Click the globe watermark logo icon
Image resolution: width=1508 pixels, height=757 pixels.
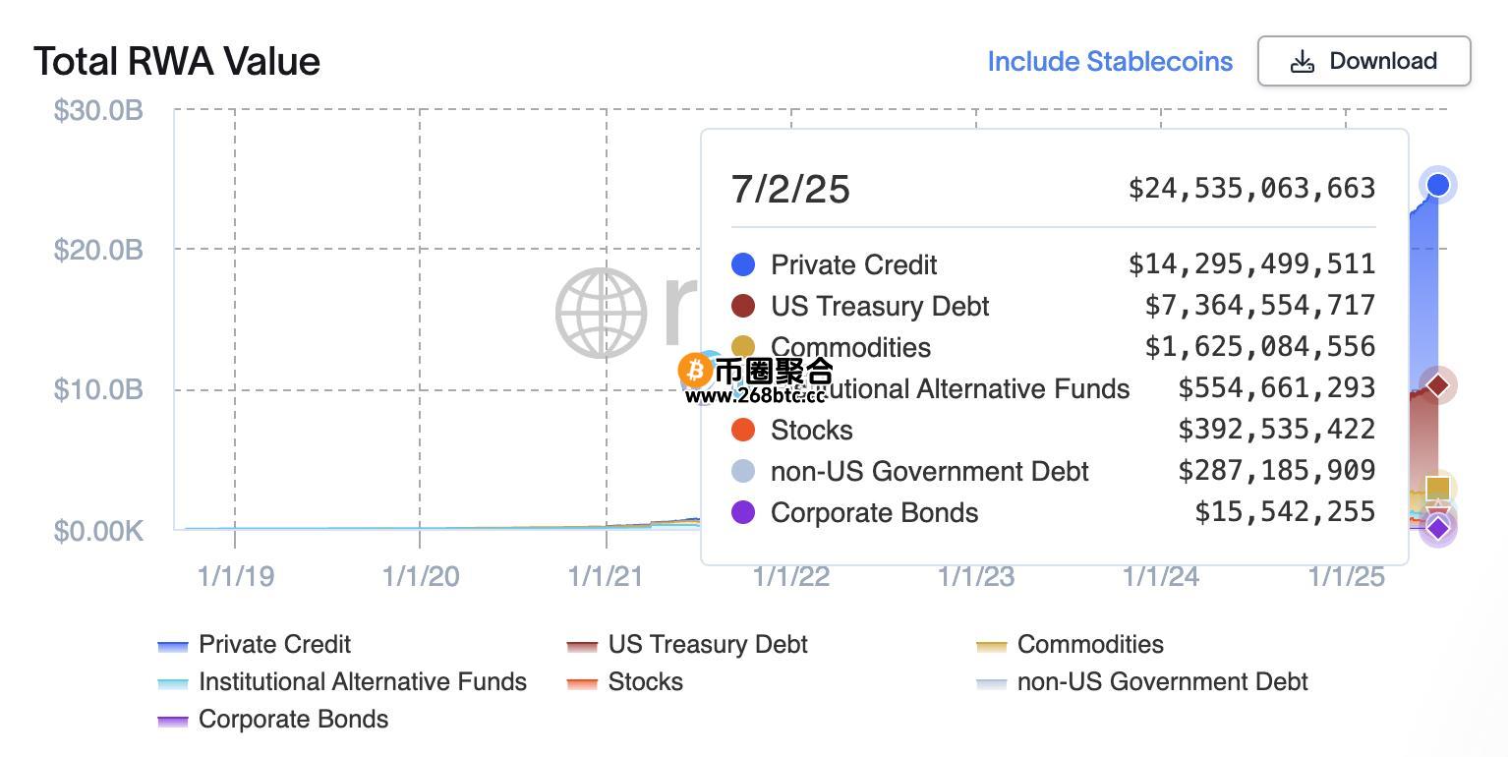pyautogui.click(x=602, y=313)
